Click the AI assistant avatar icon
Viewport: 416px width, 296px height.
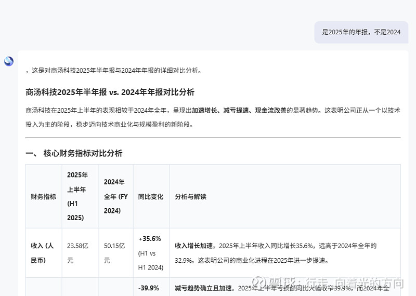(9, 61)
